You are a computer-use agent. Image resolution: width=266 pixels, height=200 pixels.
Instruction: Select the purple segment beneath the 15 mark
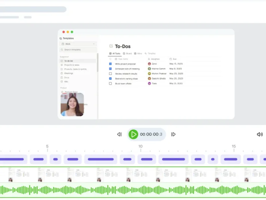(x=230, y=159)
